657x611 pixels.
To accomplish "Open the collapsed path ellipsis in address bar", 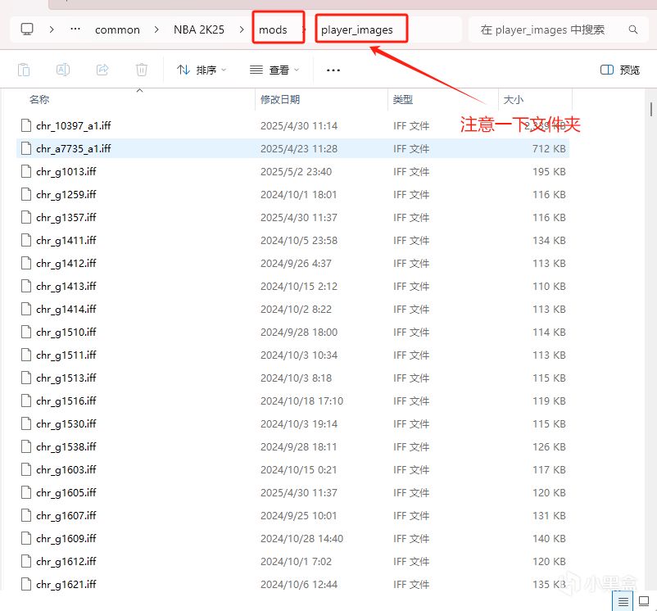I will coord(75,29).
